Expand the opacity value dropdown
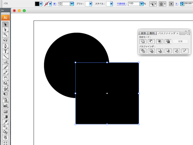Screen dimensions: 193x145 point(141,4)
